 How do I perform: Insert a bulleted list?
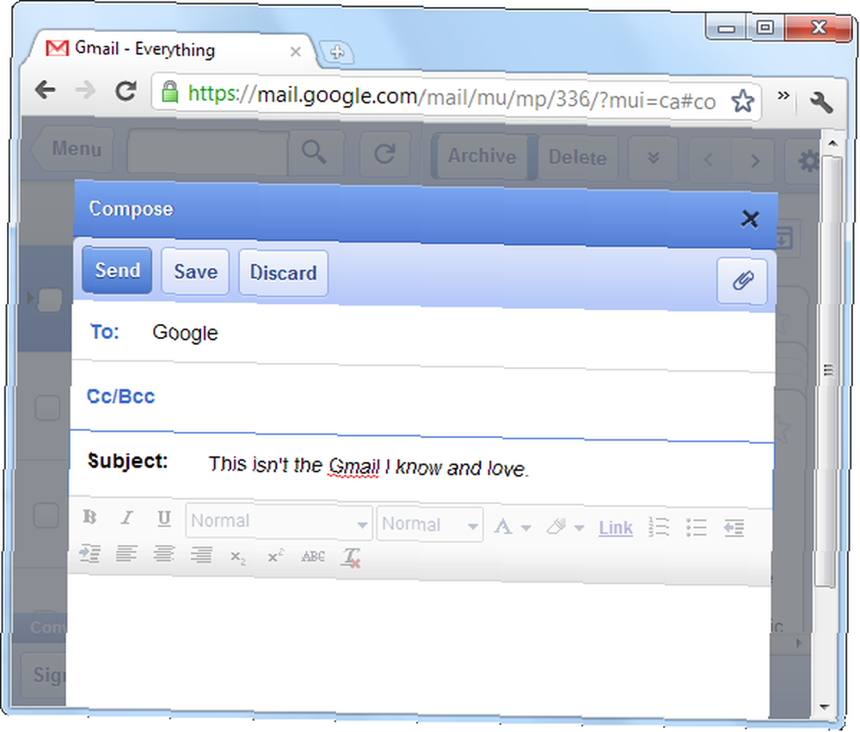696,528
